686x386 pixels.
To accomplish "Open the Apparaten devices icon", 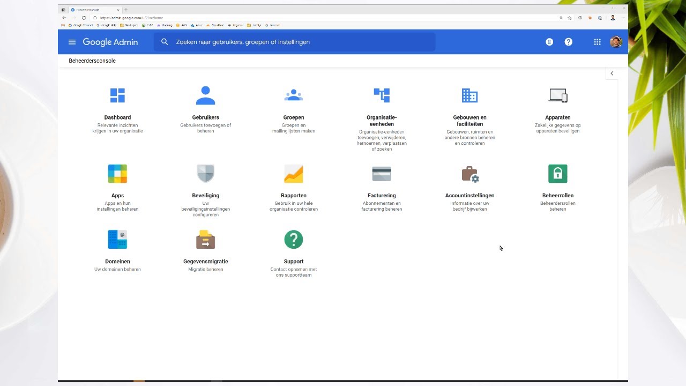I will coord(558,95).
